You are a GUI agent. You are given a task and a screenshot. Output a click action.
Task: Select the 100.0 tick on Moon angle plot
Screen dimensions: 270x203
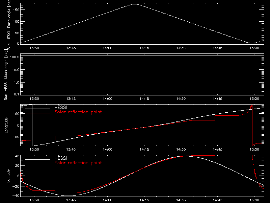[x=15, y=57]
